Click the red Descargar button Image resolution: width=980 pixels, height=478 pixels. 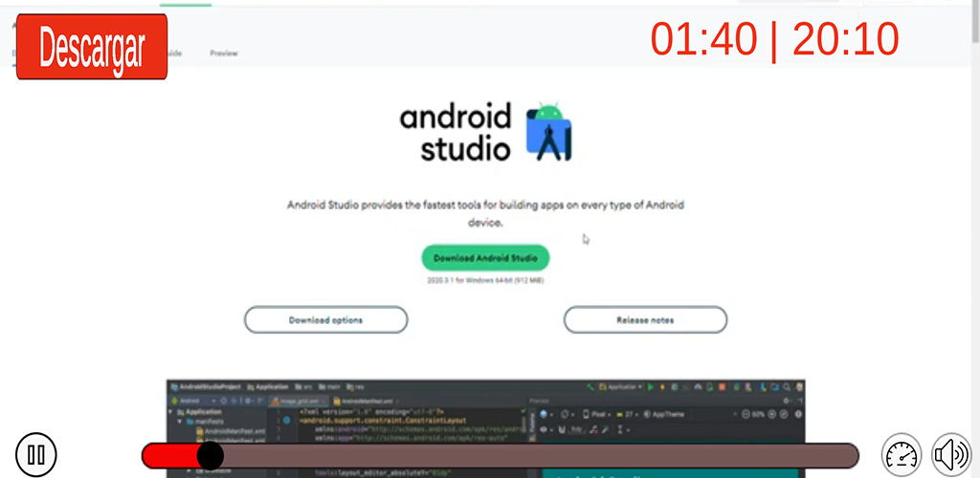click(92, 47)
